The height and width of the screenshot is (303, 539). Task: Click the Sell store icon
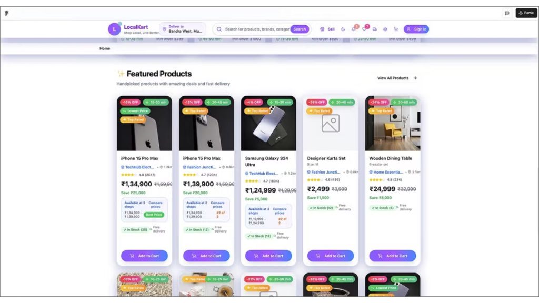(322, 29)
